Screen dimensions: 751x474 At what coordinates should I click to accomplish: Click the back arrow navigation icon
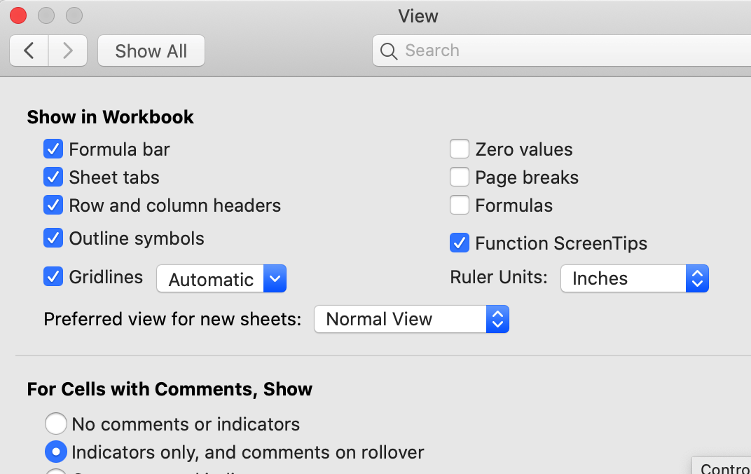[x=29, y=50]
